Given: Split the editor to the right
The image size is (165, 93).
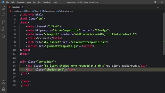Looking at the screenshot, I should pos(158,7).
